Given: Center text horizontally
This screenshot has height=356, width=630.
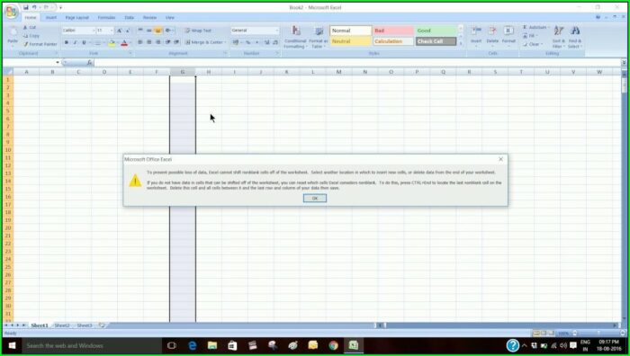Looking at the screenshot, I should [149, 42].
